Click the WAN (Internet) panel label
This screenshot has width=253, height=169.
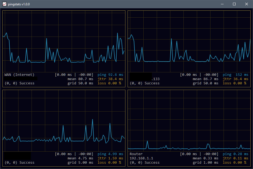point(19,74)
